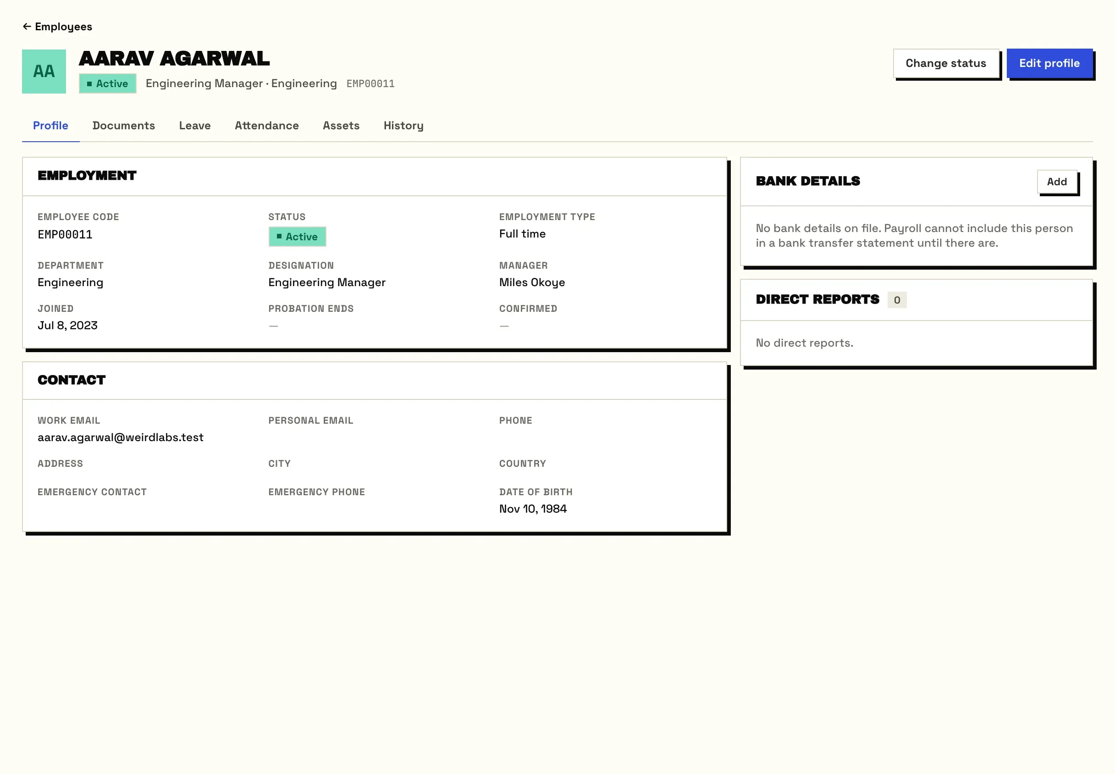The image size is (1115, 774).
Task: Open the Leave tab
Action: (x=195, y=126)
